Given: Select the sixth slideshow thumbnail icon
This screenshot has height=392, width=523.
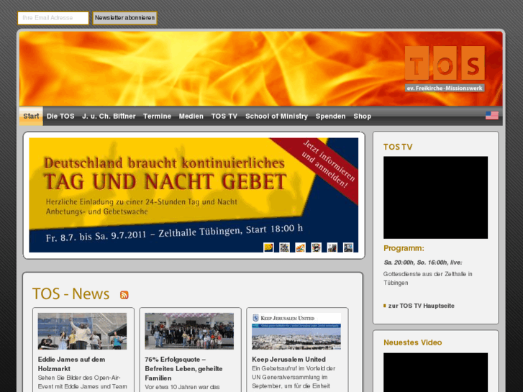Looking at the screenshot, I should [348, 247].
